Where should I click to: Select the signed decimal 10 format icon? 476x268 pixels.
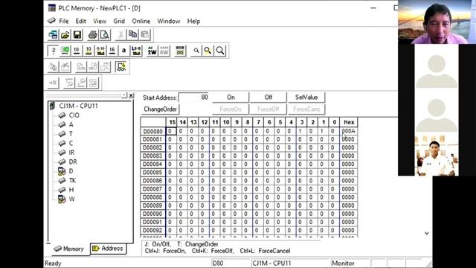[x=89, y=51]
